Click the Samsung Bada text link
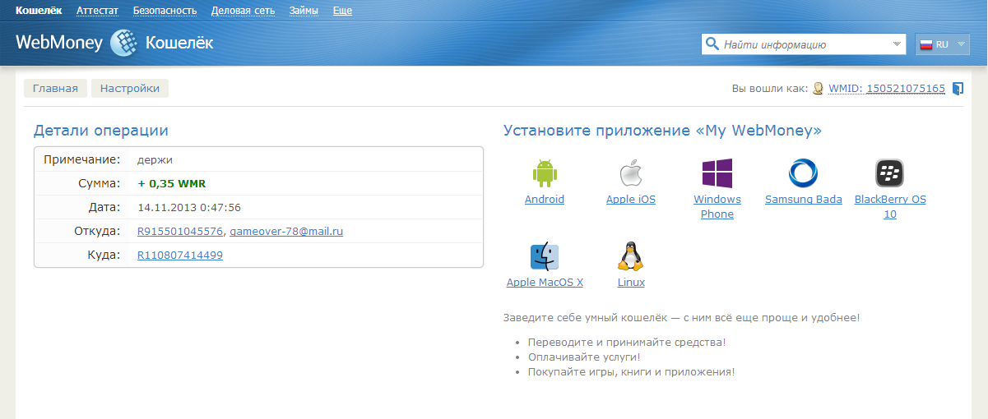The width and height of the screenshot is (988, 419). [804, 200]
